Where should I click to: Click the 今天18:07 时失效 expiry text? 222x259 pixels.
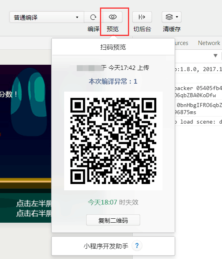(113, 202)
